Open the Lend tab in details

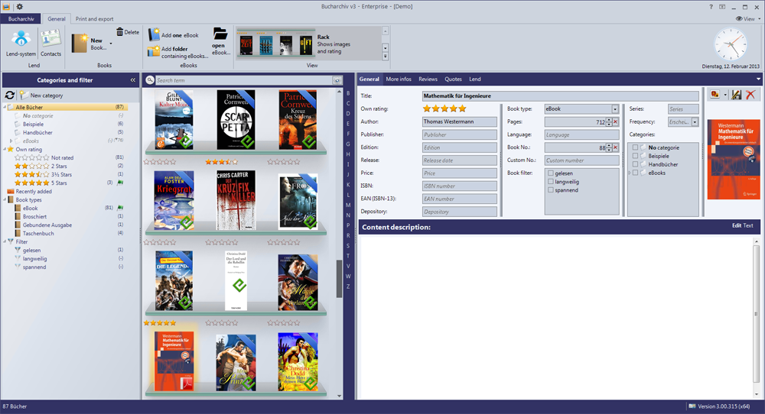click(475, 79)
